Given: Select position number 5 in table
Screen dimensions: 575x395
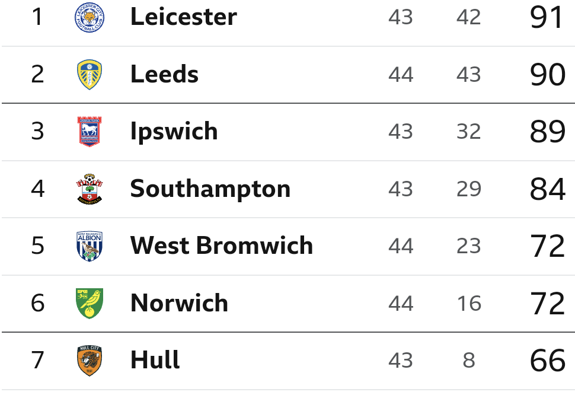Looking at the screenshot, I should 37,246.
